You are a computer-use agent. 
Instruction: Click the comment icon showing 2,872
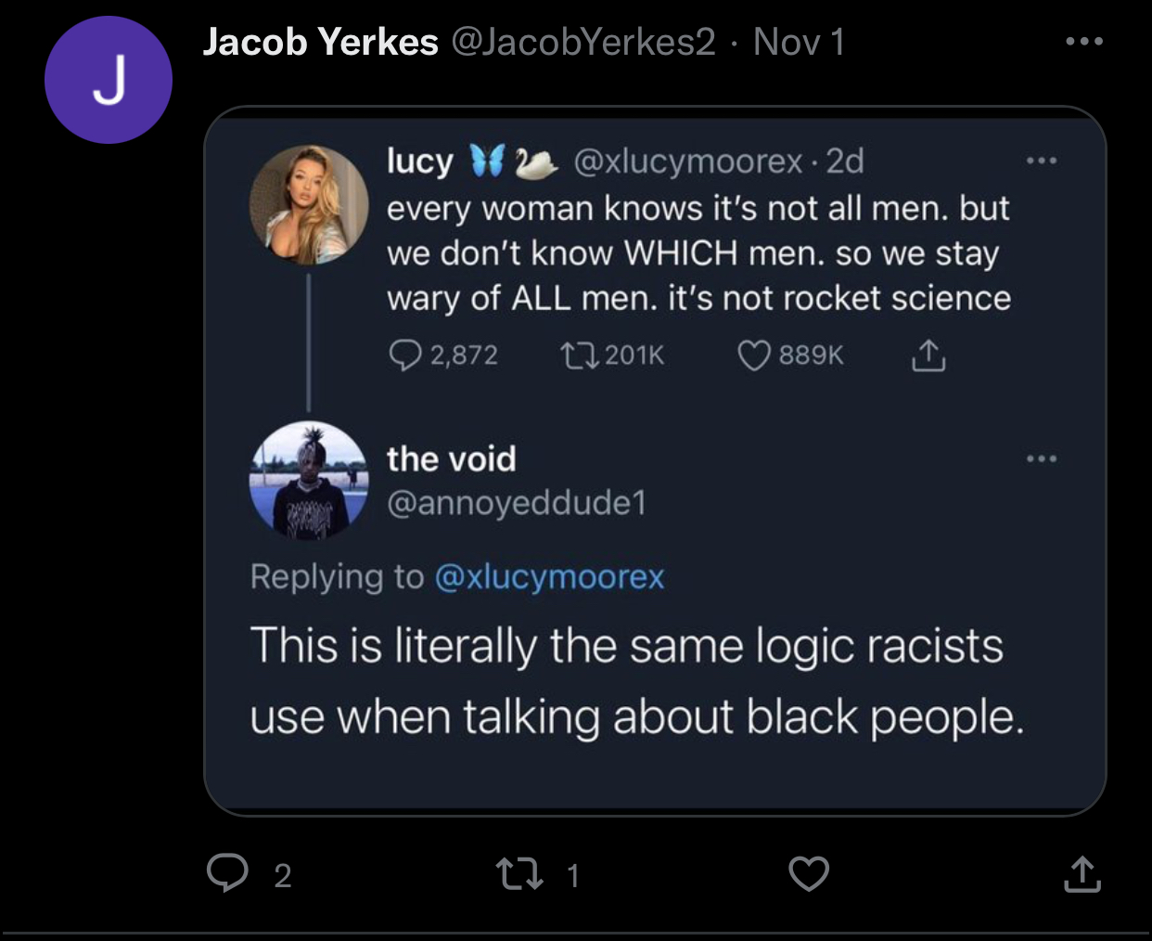[404, 354]
